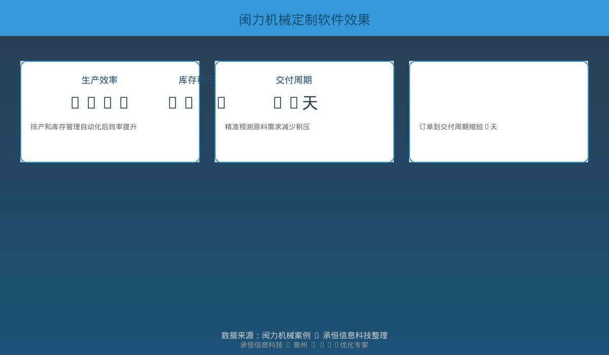This screenshot has width=609, height=355.
Task: Click the value ending in 天 under 交付周期
Action: tap(295, 103)
